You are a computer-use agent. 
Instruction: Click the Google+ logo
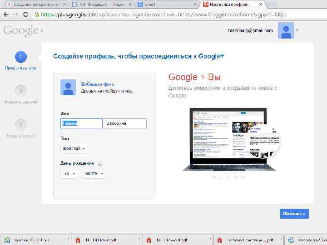pyautogui.click(x=23, y=31)
